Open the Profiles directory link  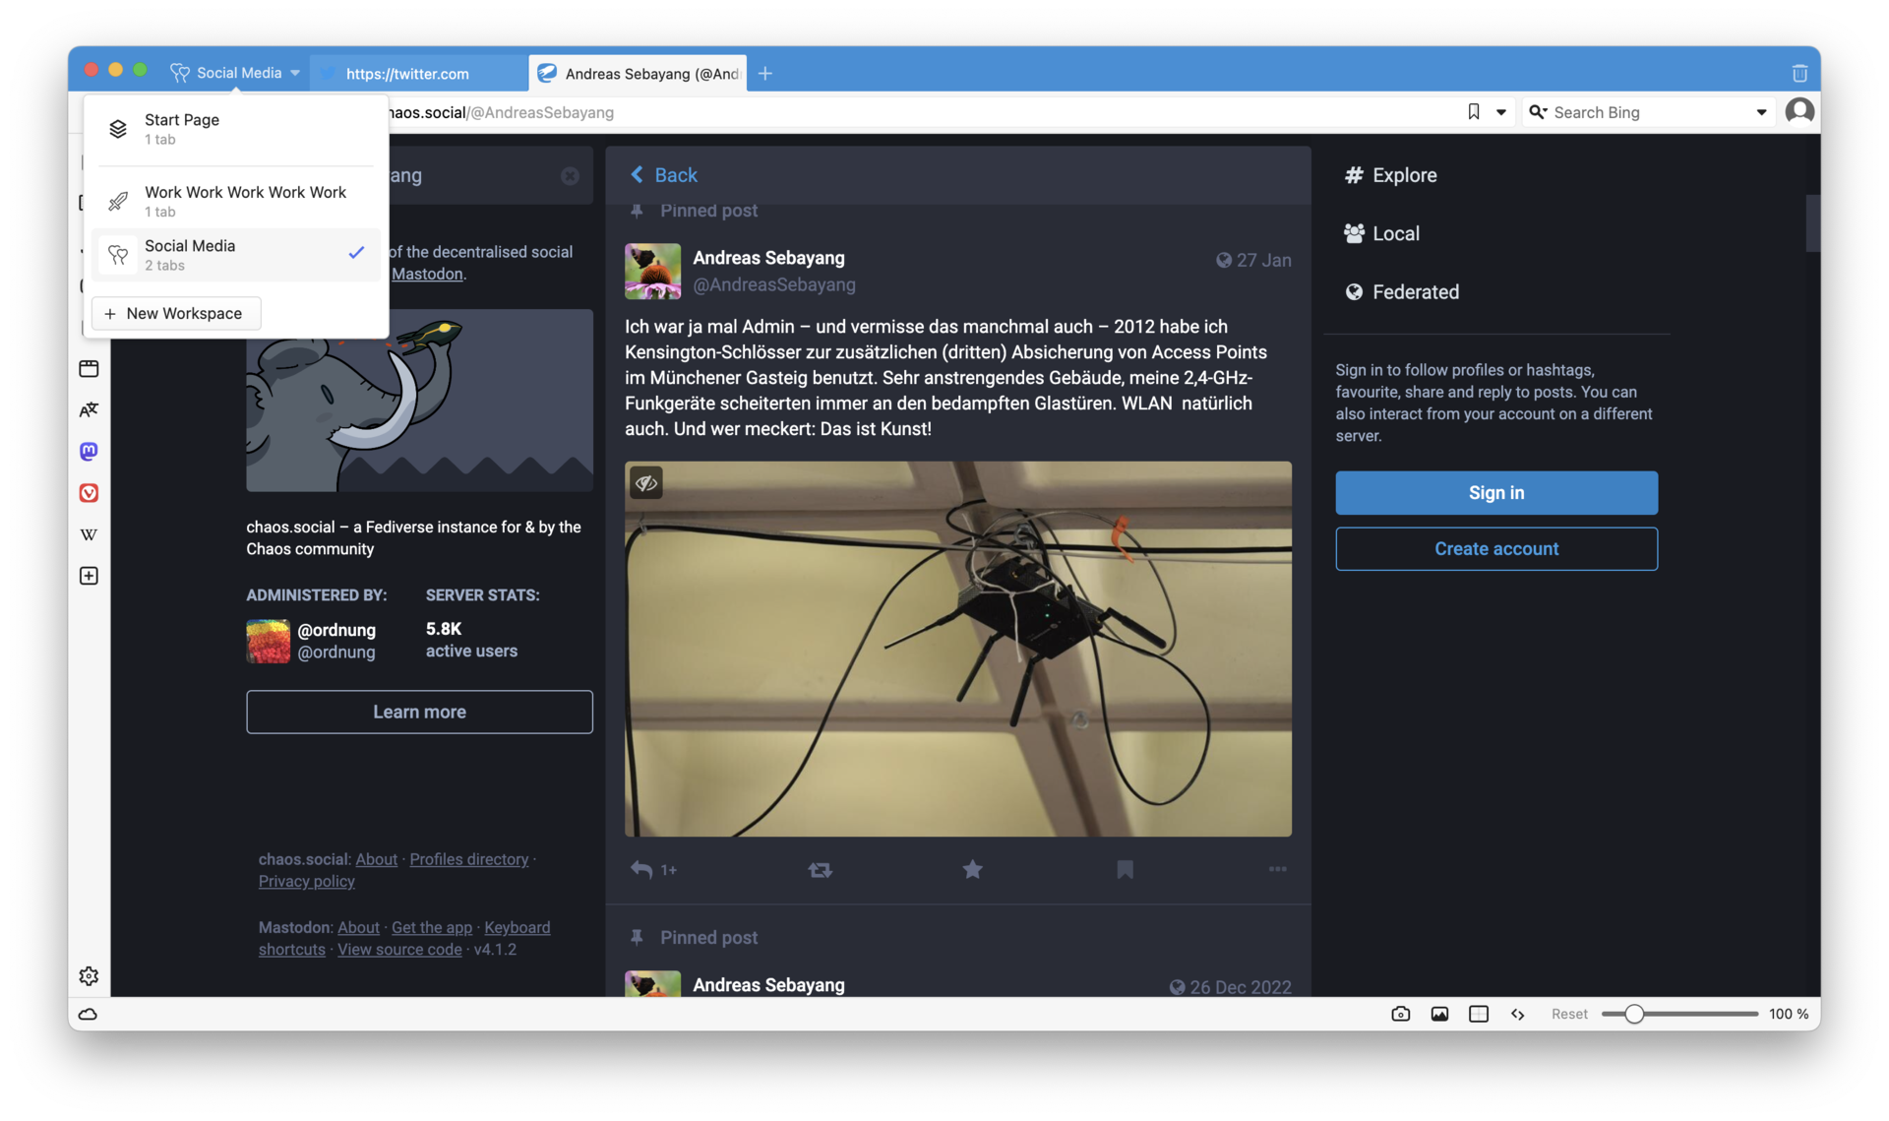468,859
